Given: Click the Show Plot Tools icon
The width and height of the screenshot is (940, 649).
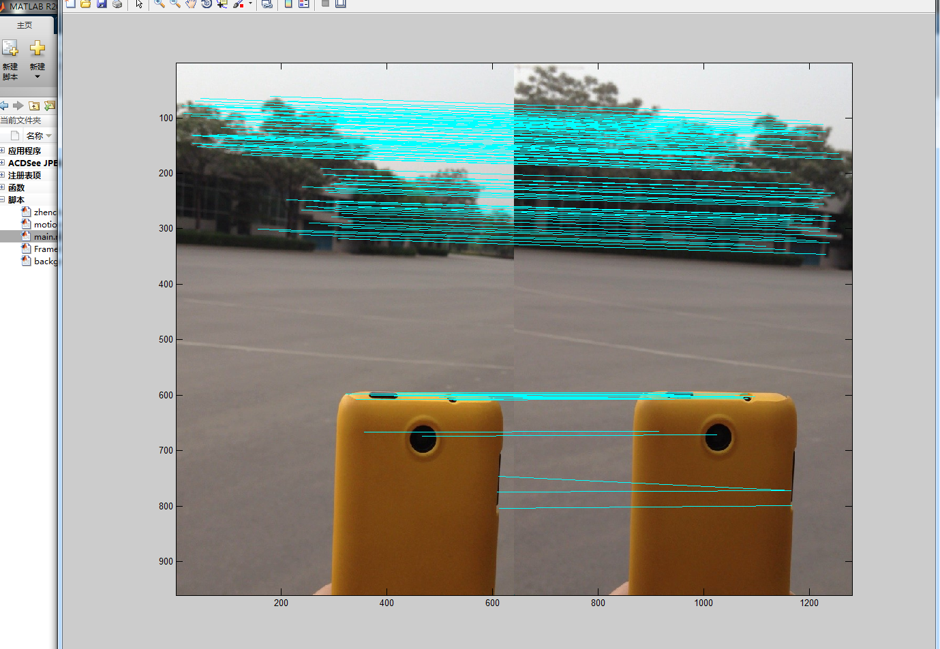Looking at the screenshot, I should (341, 3).
